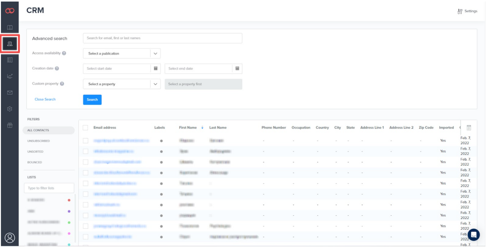Open the Select a publication dropdown

121,53
